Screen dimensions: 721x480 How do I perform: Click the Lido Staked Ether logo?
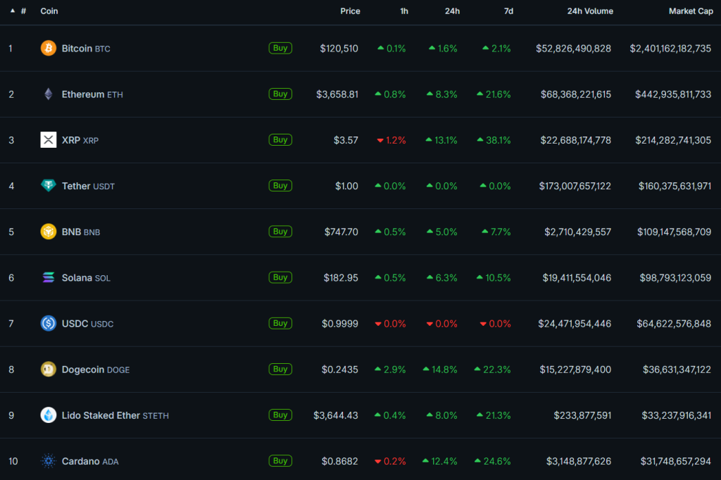(48, 415)
